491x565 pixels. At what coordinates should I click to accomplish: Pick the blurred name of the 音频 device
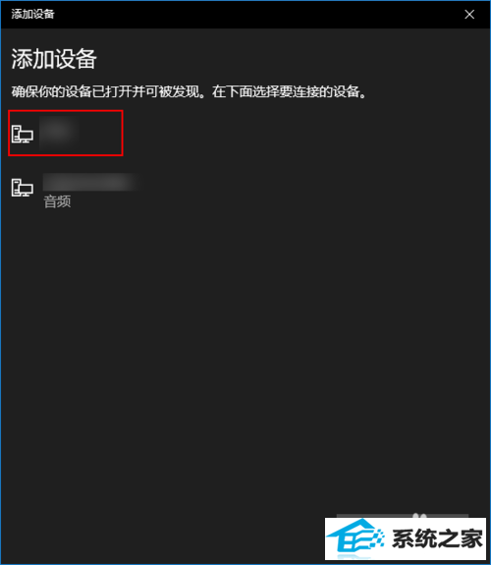point(90,182)
